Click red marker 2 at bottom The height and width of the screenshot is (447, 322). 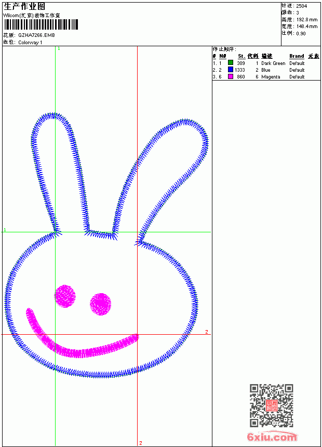(x=141, y=443)
